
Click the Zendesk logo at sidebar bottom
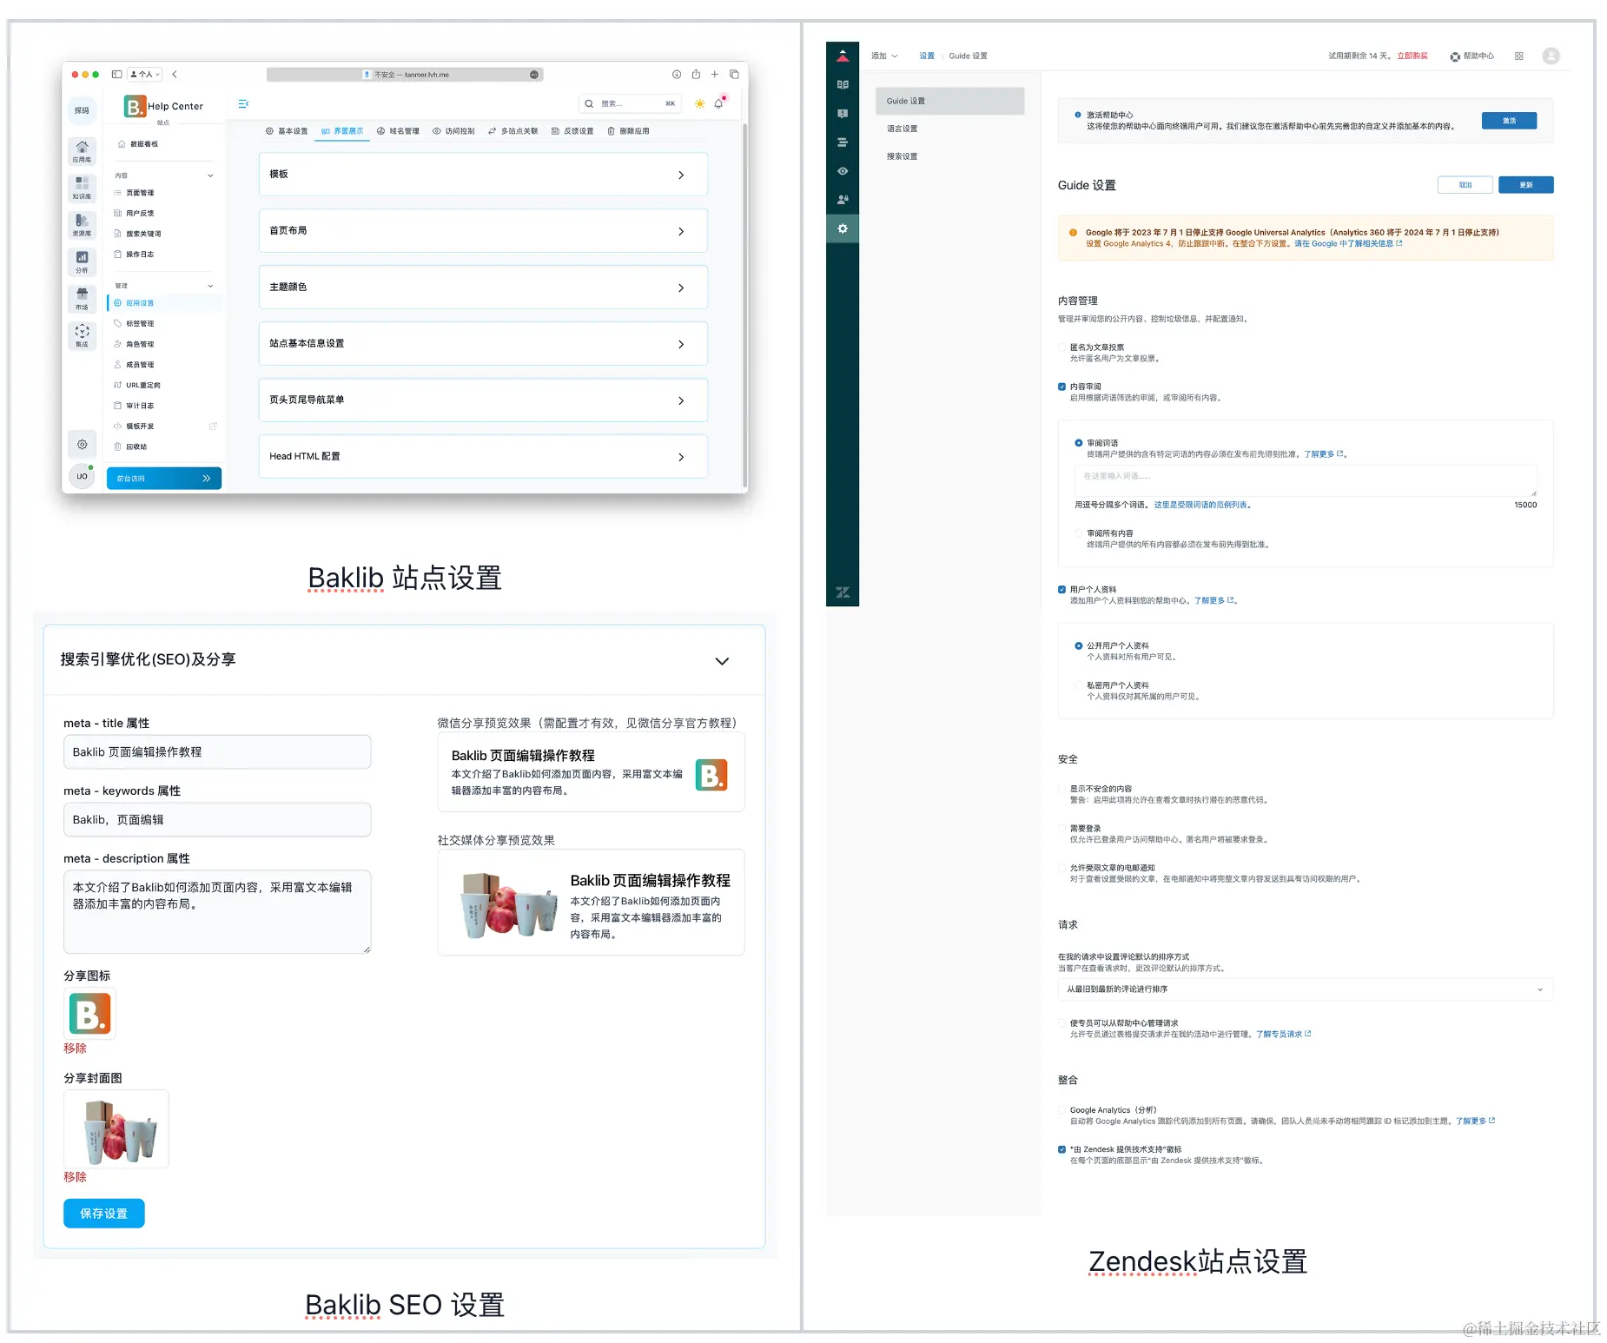click(x=843, y=592)
